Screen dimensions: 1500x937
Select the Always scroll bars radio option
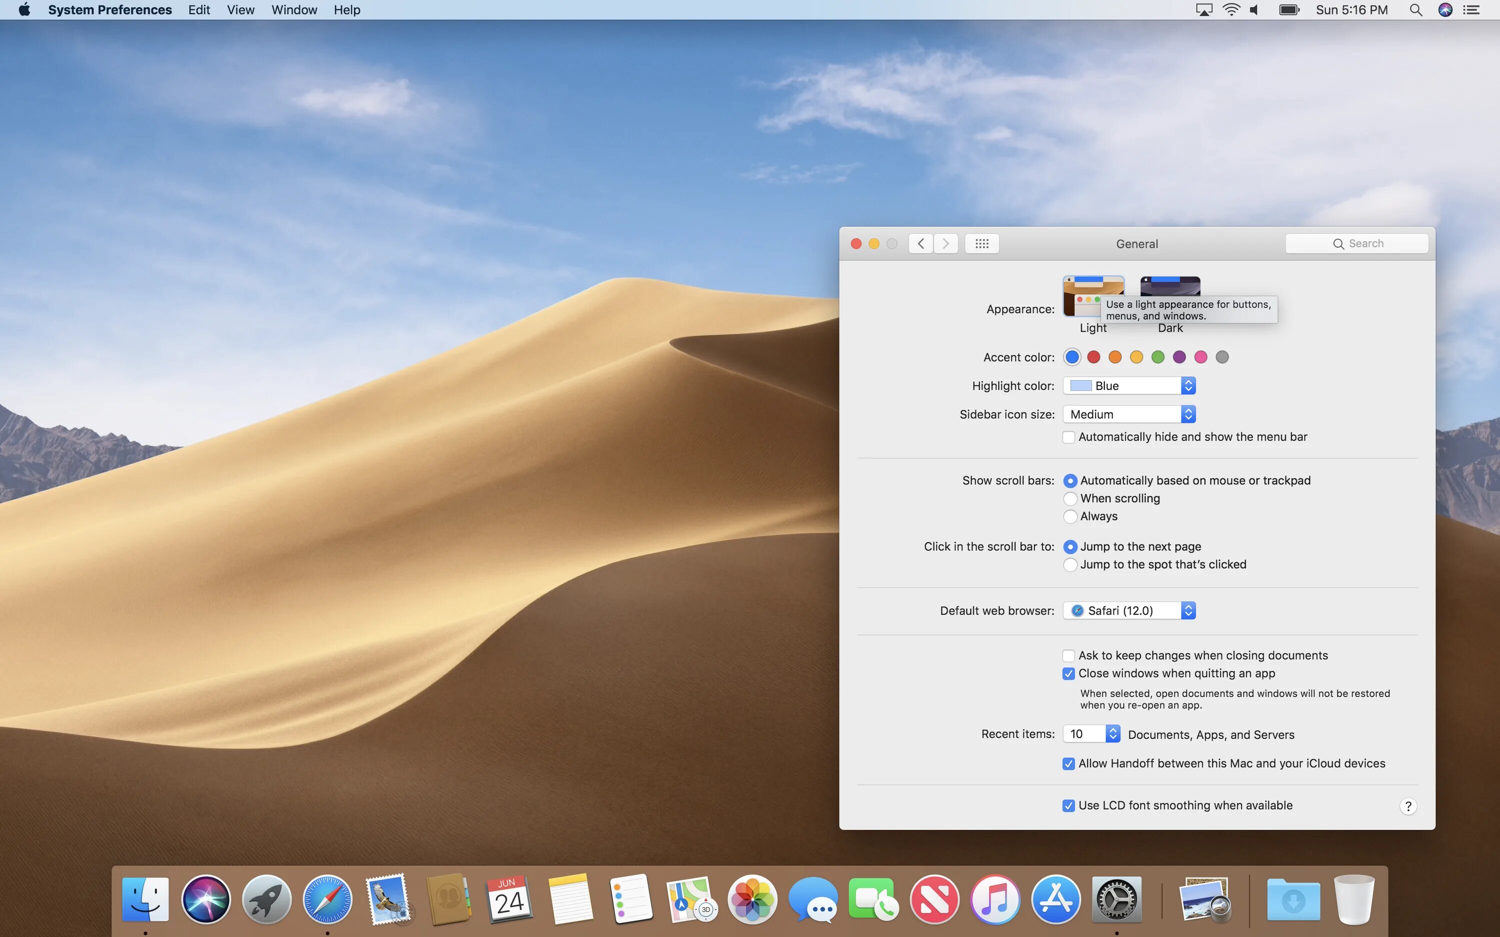1070,516
